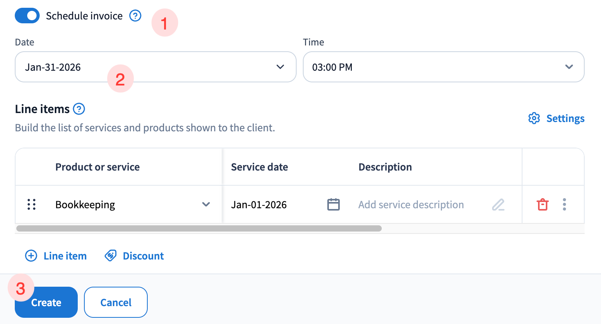The width and height of the screenshot is (601, 324).
Task: Click the Settings gear icon
Action: pos(534,118)
